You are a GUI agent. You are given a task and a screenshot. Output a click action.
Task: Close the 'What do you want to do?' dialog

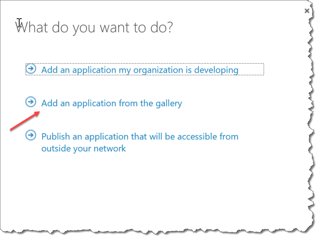[x=307, y=10]
